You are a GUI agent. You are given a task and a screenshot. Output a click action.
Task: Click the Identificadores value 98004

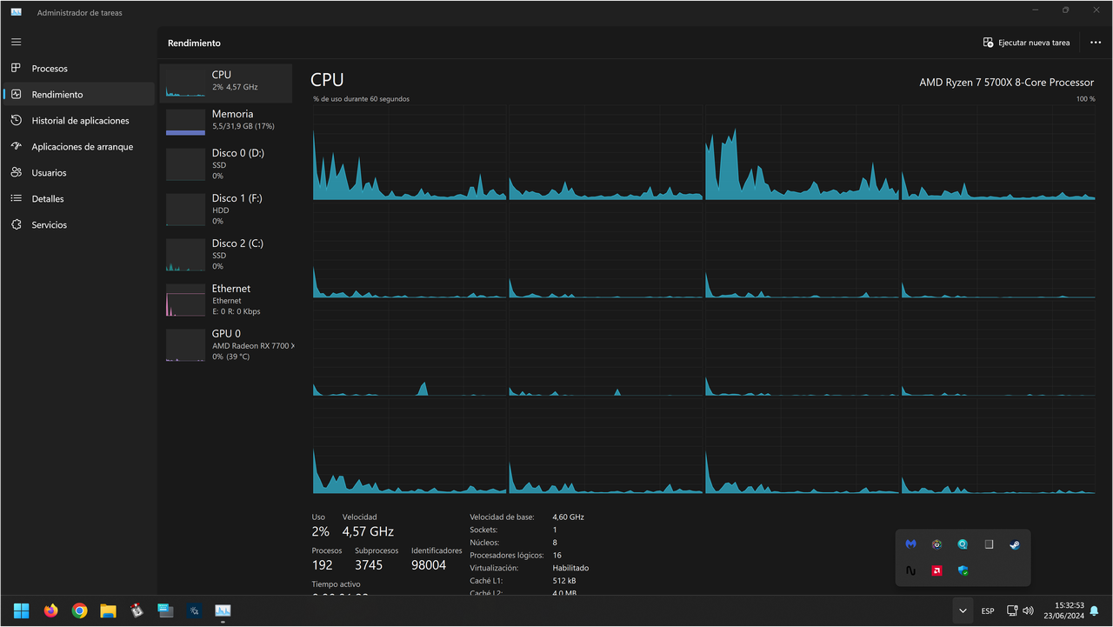point(429,565)
